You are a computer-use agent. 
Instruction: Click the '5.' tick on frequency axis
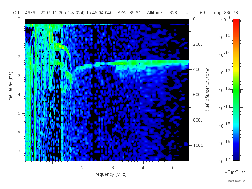(174, 168)
